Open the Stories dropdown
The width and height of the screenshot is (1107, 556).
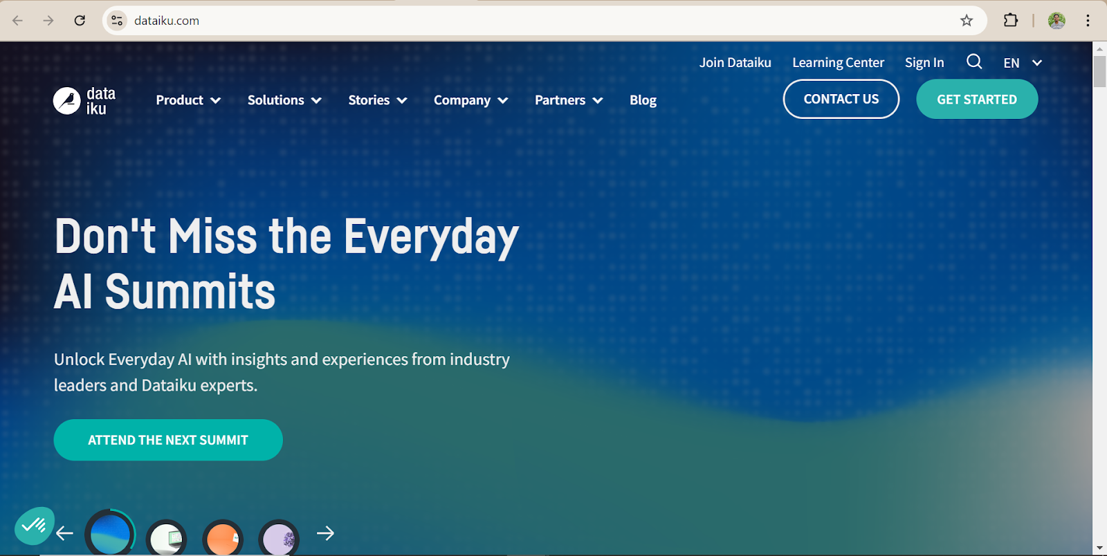tap(378, 100)
